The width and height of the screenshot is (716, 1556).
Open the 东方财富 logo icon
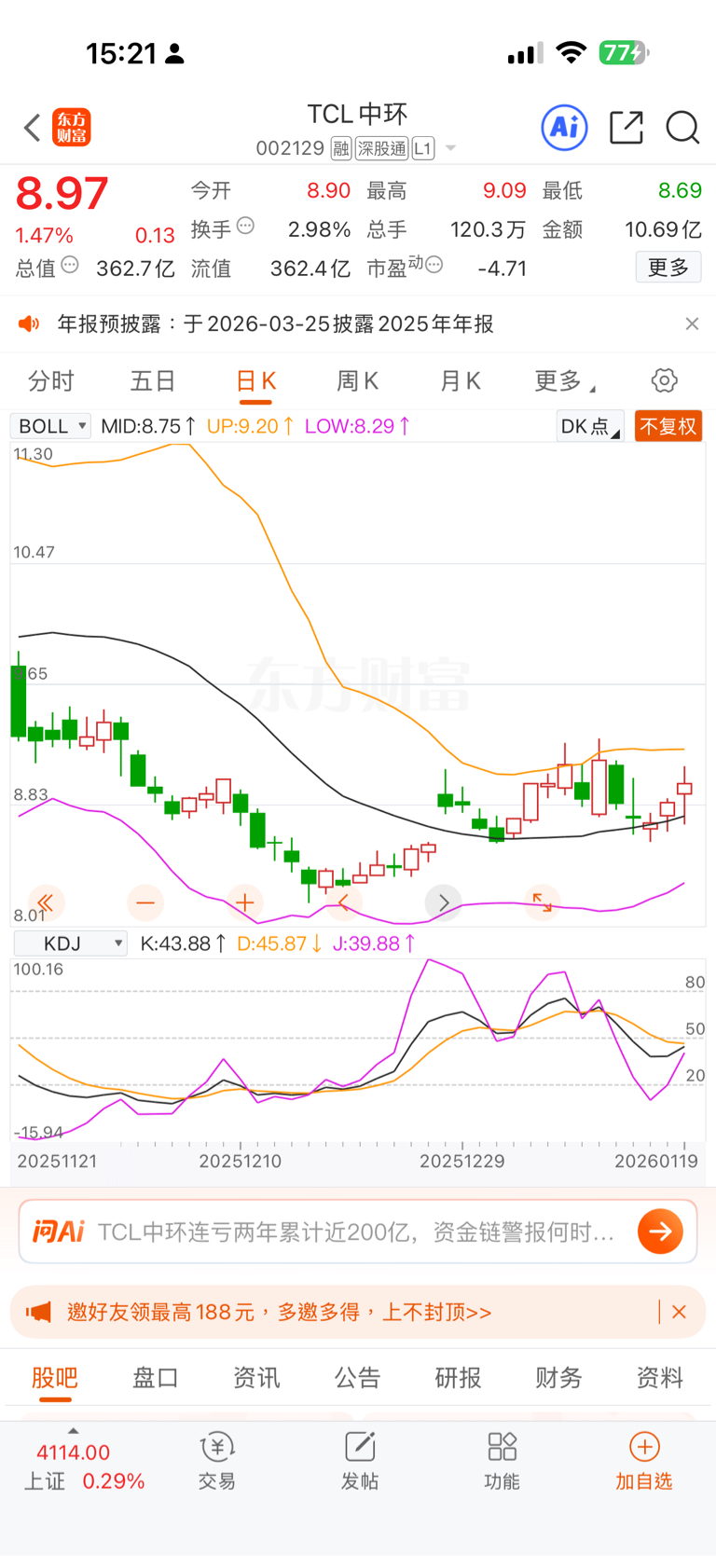click(x=72, y=128)
